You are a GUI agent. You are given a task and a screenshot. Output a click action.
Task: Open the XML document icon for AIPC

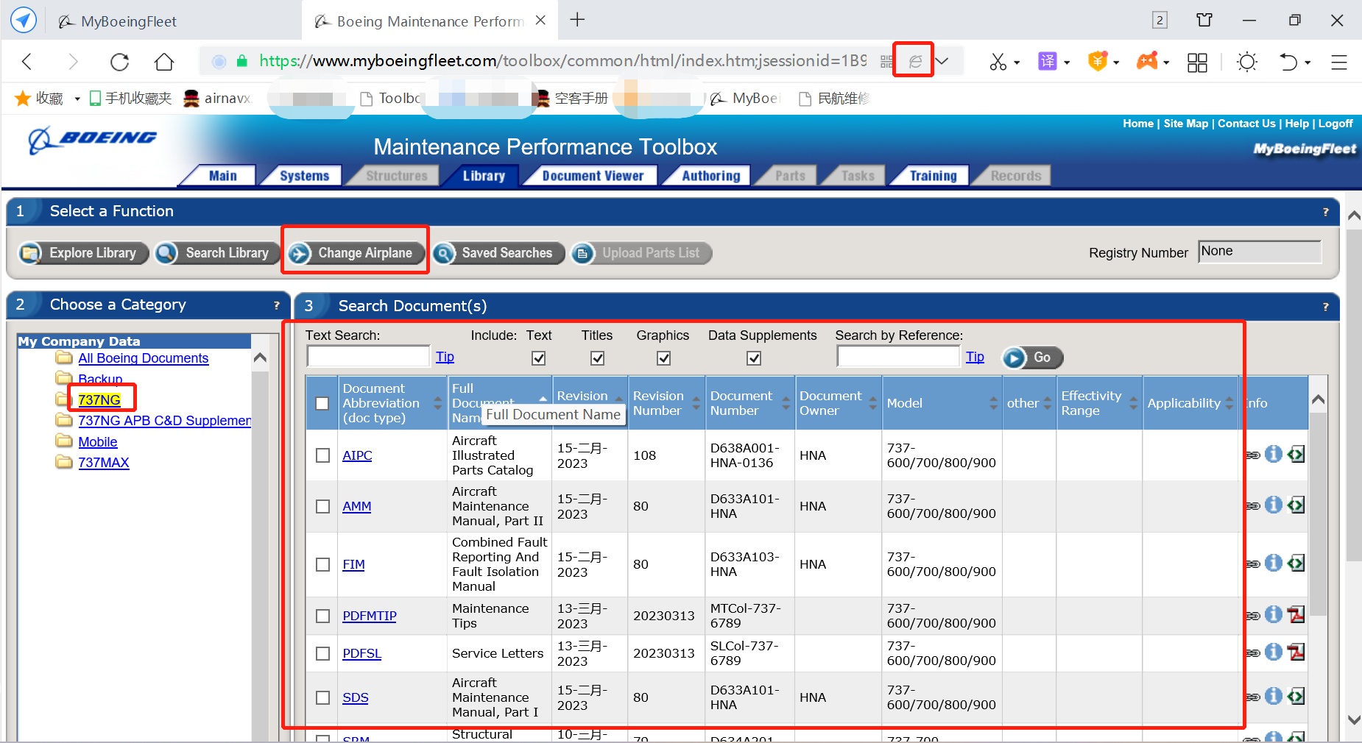tap(1296, 454)
